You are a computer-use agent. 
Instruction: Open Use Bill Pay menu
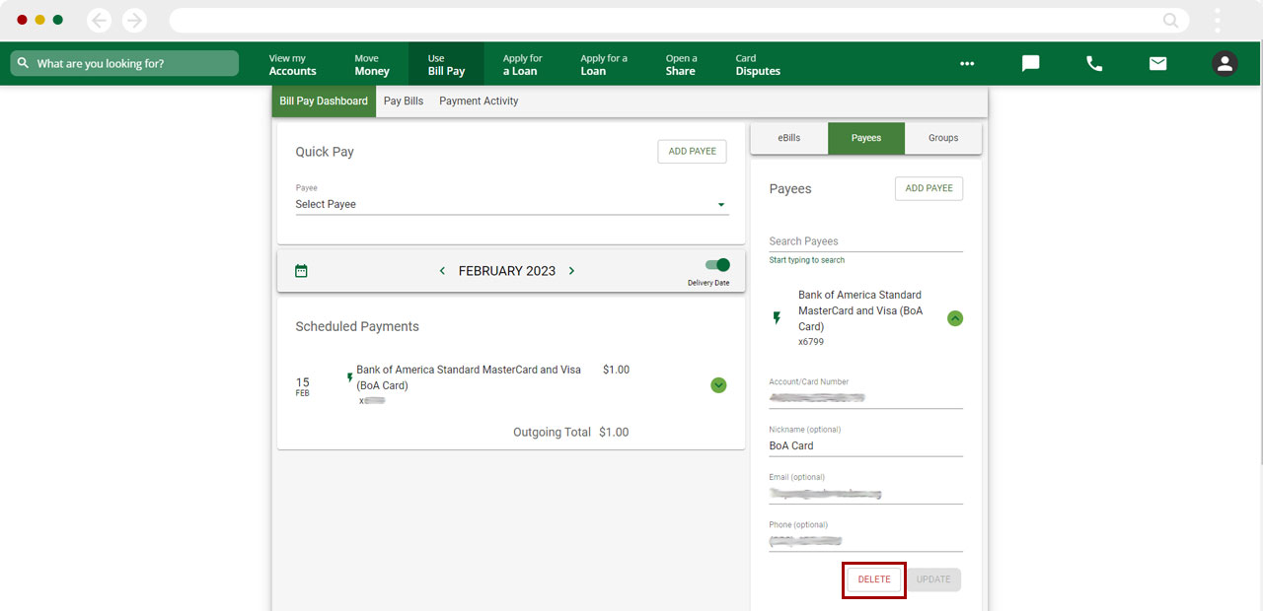click(446, 64)
